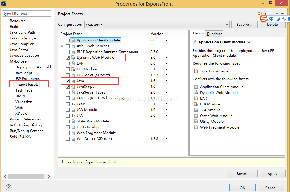Viewport: 290px width, 192px height.
Task: Click the forward navigation arrow icon
Action: coord(271,14)
